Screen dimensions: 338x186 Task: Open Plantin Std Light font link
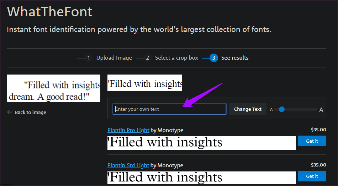[128, 165]
